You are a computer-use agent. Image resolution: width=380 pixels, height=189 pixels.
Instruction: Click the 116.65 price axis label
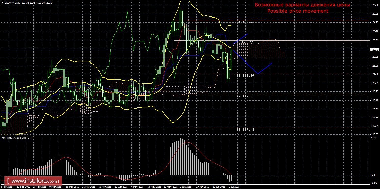pos(374,134)
